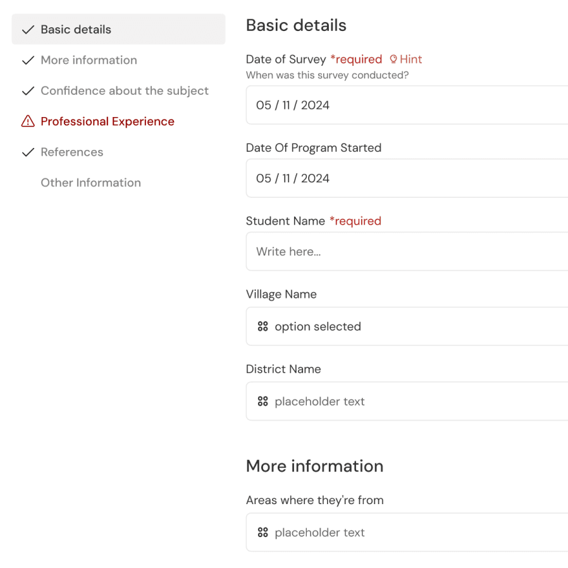Viewport: 568px width, 568px height.
Task: Click the District Name label
Action: click(283, 369)
